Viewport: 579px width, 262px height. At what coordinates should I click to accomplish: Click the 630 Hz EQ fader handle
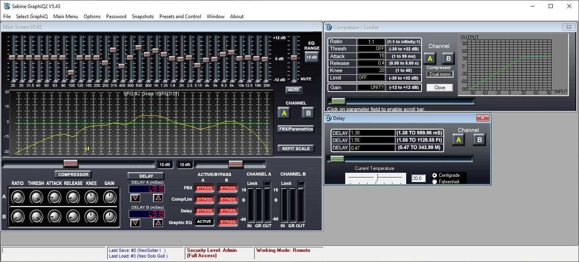tap(138, 47)
